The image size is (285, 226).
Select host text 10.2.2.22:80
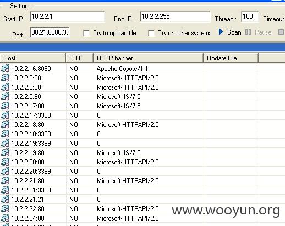point(28,209)
